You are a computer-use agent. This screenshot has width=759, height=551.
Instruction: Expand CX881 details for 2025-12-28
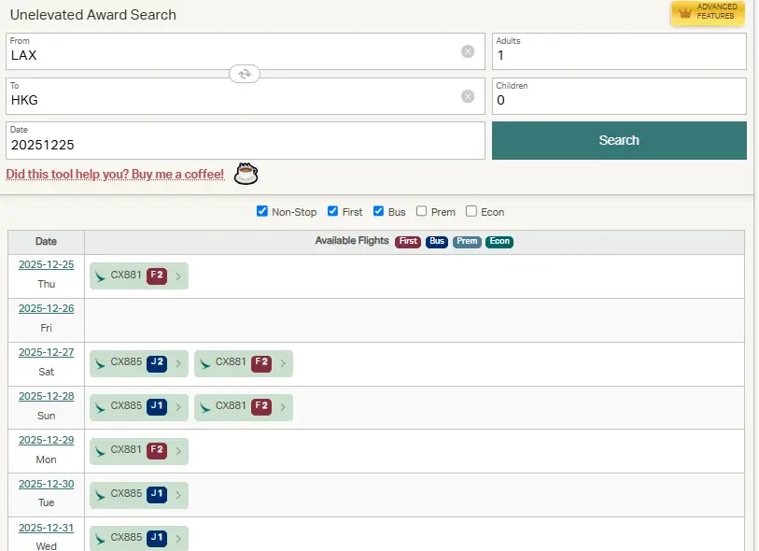click(283, 408)
